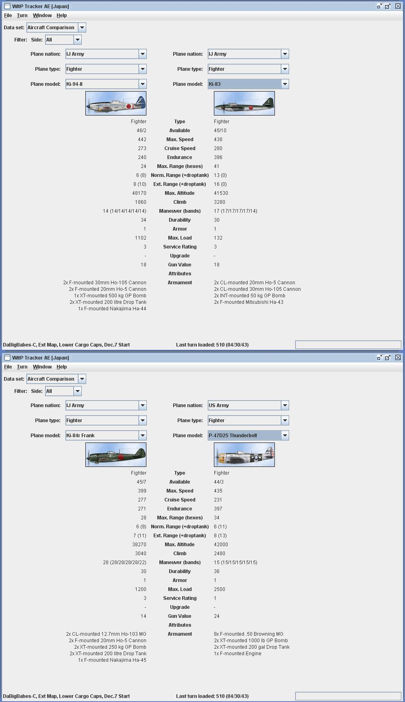Select Ki-83 maneuver value 17 (17/17/17/17/14)
This screenshot has height=702, width=405.
pyautogui.click(x=235, y=211)
